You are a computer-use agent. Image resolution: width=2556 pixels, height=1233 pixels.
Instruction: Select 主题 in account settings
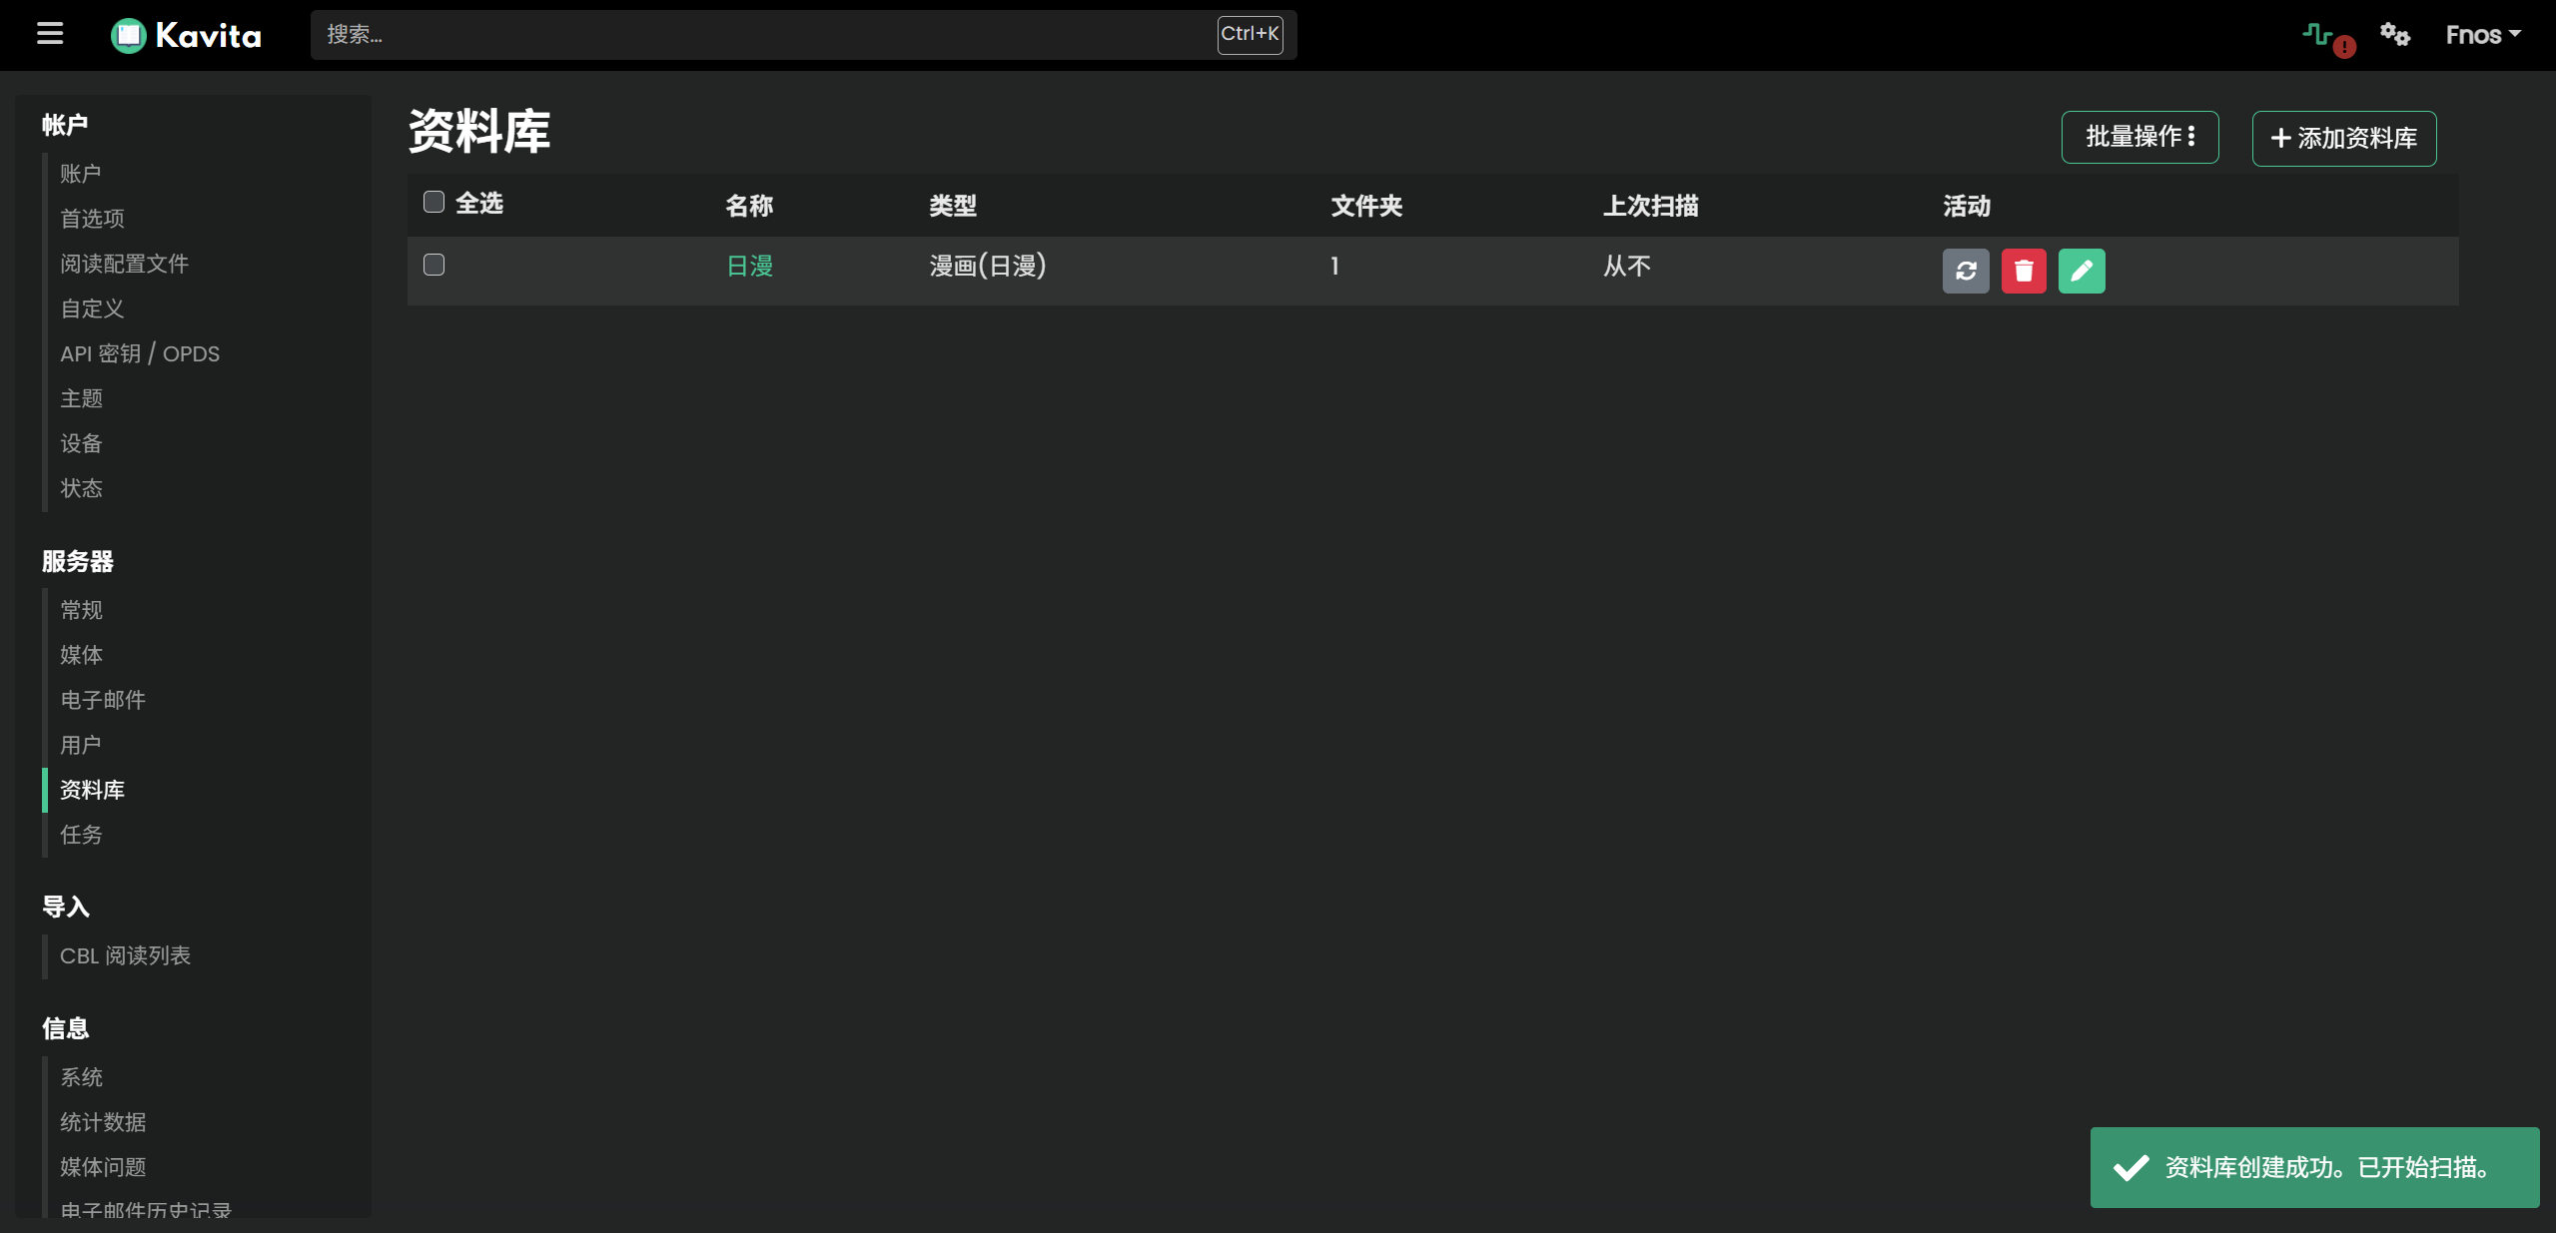click(x=81, y=398)
